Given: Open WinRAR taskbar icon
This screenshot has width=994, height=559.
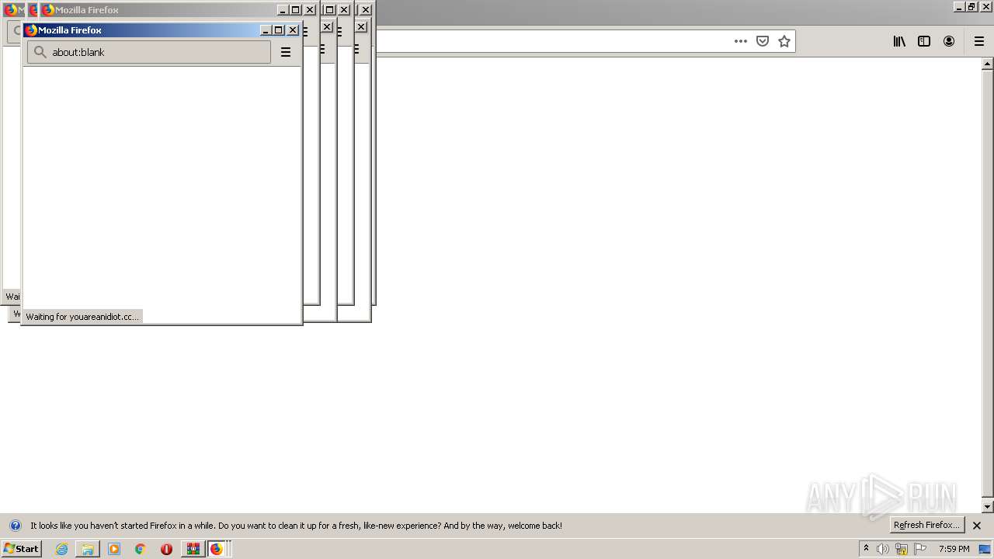Looking at the screenshot, I should click(x=193, y=549).
